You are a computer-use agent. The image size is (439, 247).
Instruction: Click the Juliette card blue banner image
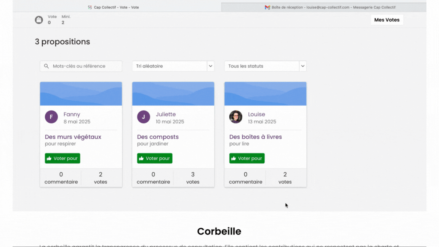[173, 94]
